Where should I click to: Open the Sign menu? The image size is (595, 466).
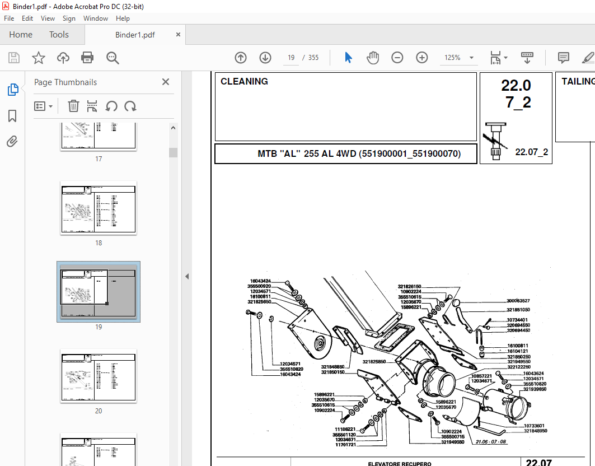tap(69, 18)
